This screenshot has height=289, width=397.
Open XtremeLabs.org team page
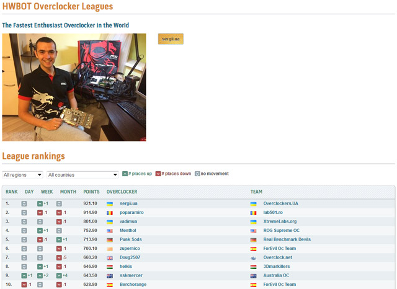[x=280, y=221]
